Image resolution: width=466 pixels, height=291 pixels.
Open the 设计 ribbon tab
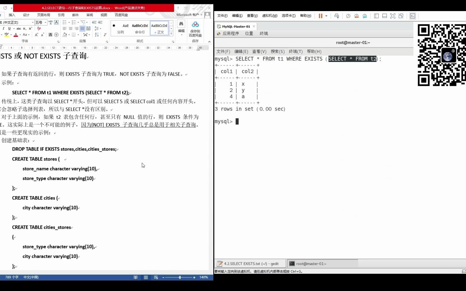pyautogui.click(x=26, y=15)
